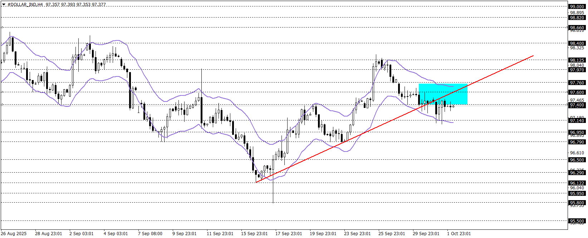This screenshot has height=238, width=588.
Task: Click the 97.400 current price label
Action: click(x=577, y=105)
